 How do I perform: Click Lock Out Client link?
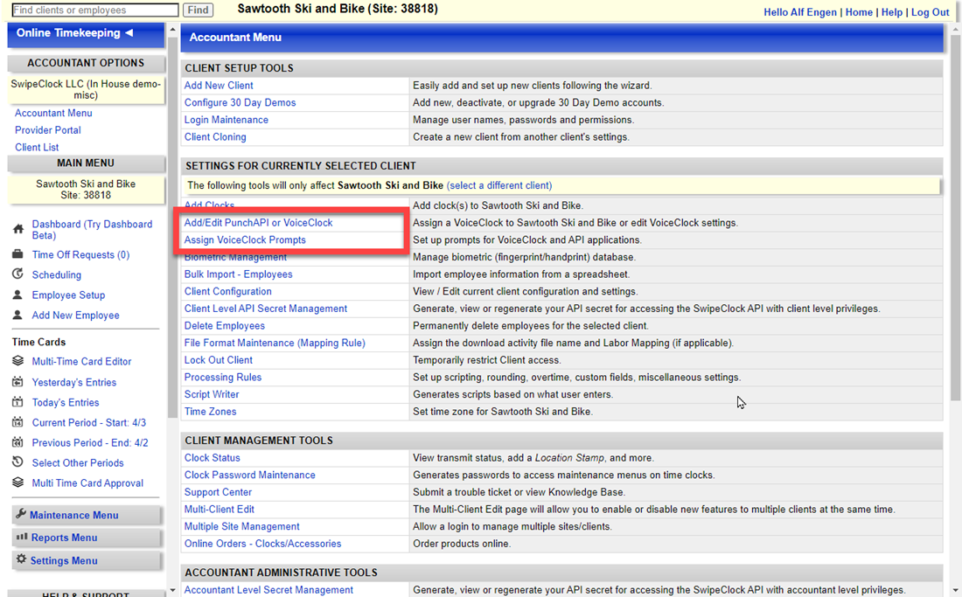pyautogui.click(x=219, y=360)
